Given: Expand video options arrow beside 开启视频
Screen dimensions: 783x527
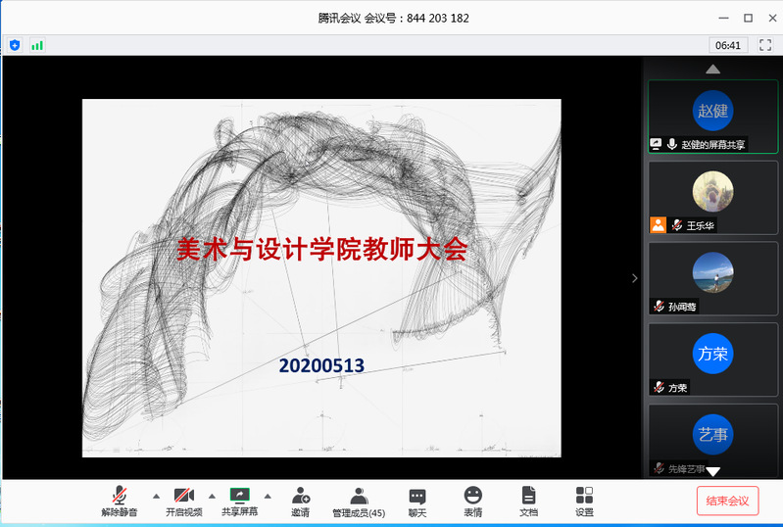Looking at the screenshot, I should (x=212, y=495).
